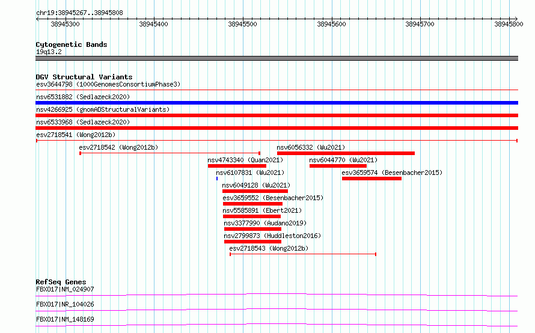Click the thin esv2718541 variant span line
The height and width of the screenshot is (333, 535).
(277, 141)
